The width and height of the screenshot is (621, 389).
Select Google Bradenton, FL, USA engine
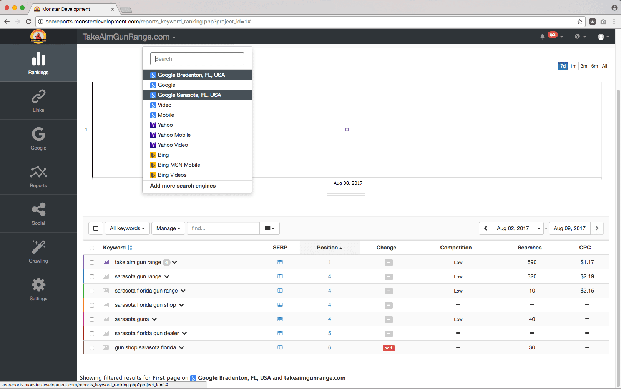197,75
